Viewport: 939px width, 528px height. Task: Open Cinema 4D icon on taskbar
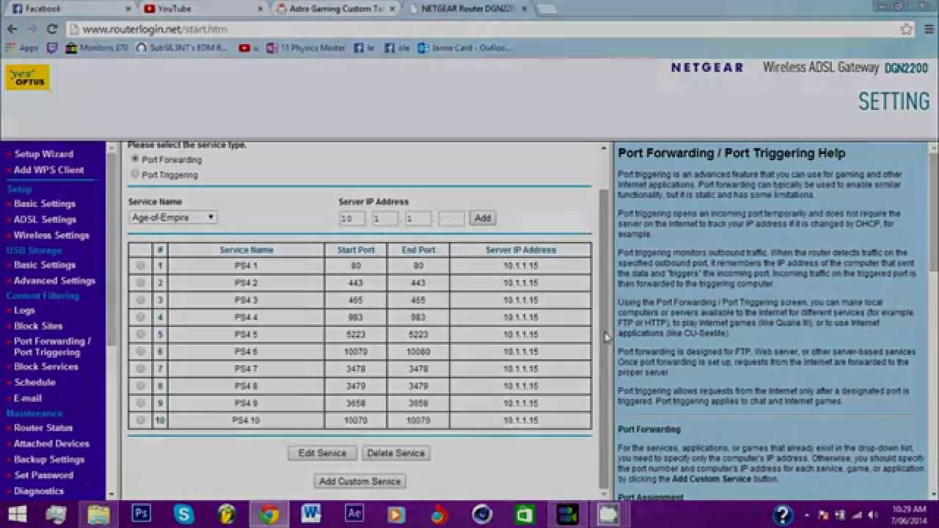tap(482, 515)
